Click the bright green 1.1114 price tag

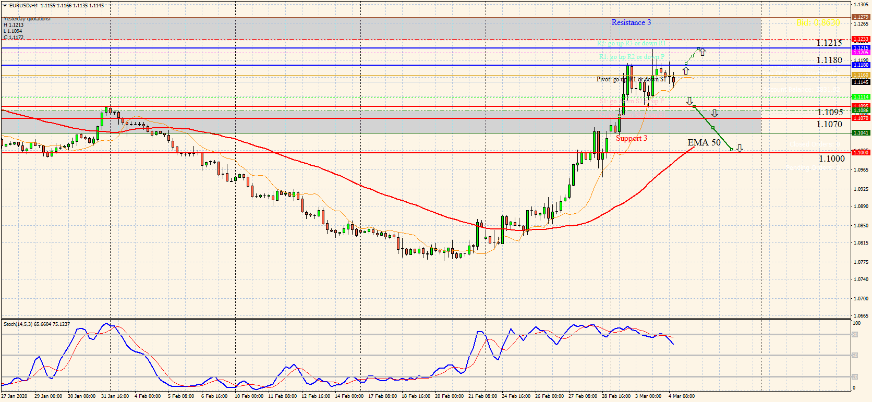click(861, 97)
